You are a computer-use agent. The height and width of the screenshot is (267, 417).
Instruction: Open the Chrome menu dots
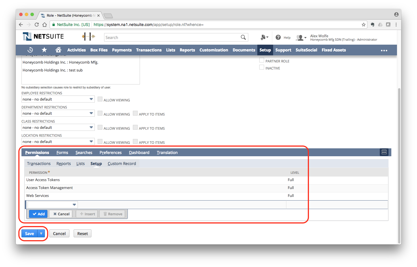(396, 25)
